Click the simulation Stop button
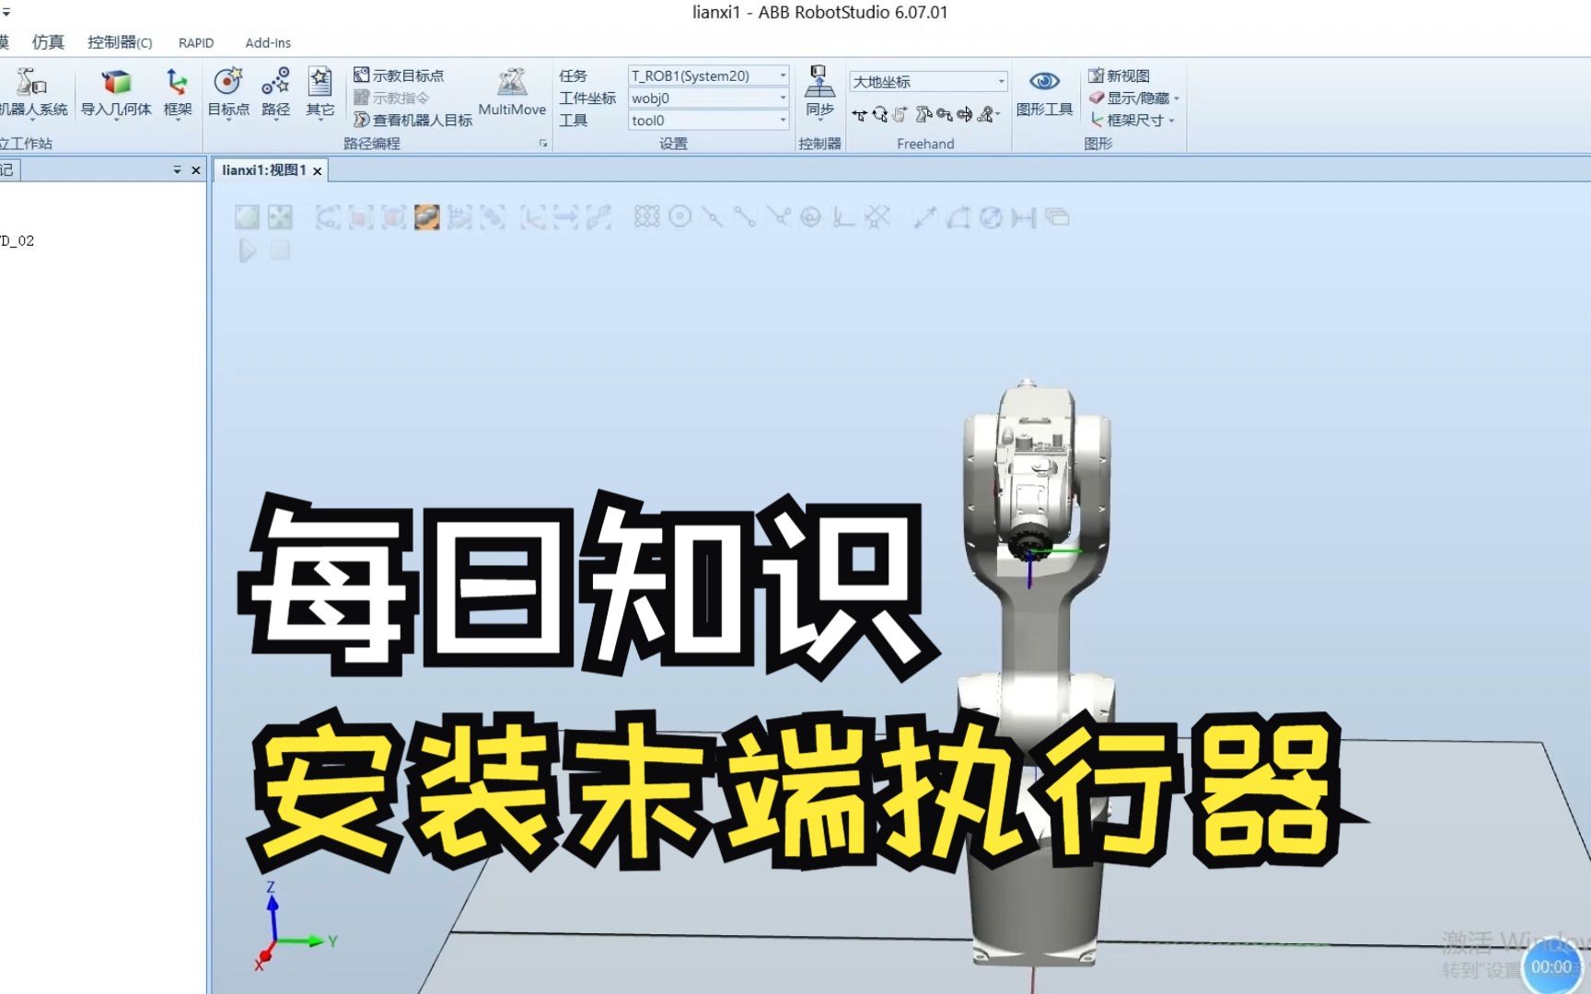This screenshot has height=994, width=1591. tap(280, 250)
